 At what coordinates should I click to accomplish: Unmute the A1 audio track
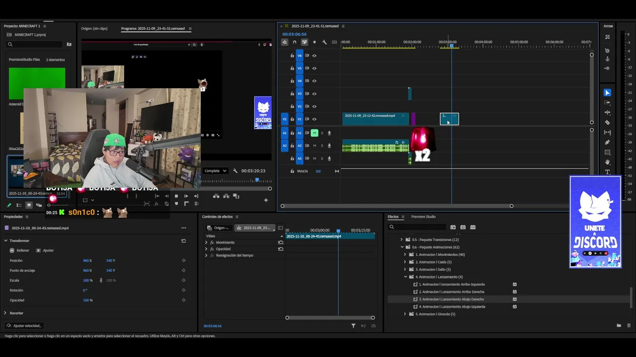pos(314,133)
